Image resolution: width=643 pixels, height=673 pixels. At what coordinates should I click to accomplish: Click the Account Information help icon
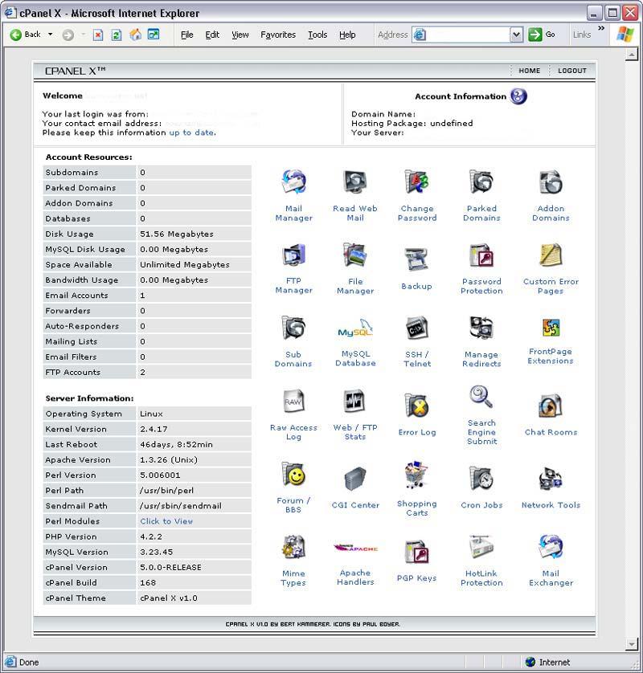click(x=518, y=96)
